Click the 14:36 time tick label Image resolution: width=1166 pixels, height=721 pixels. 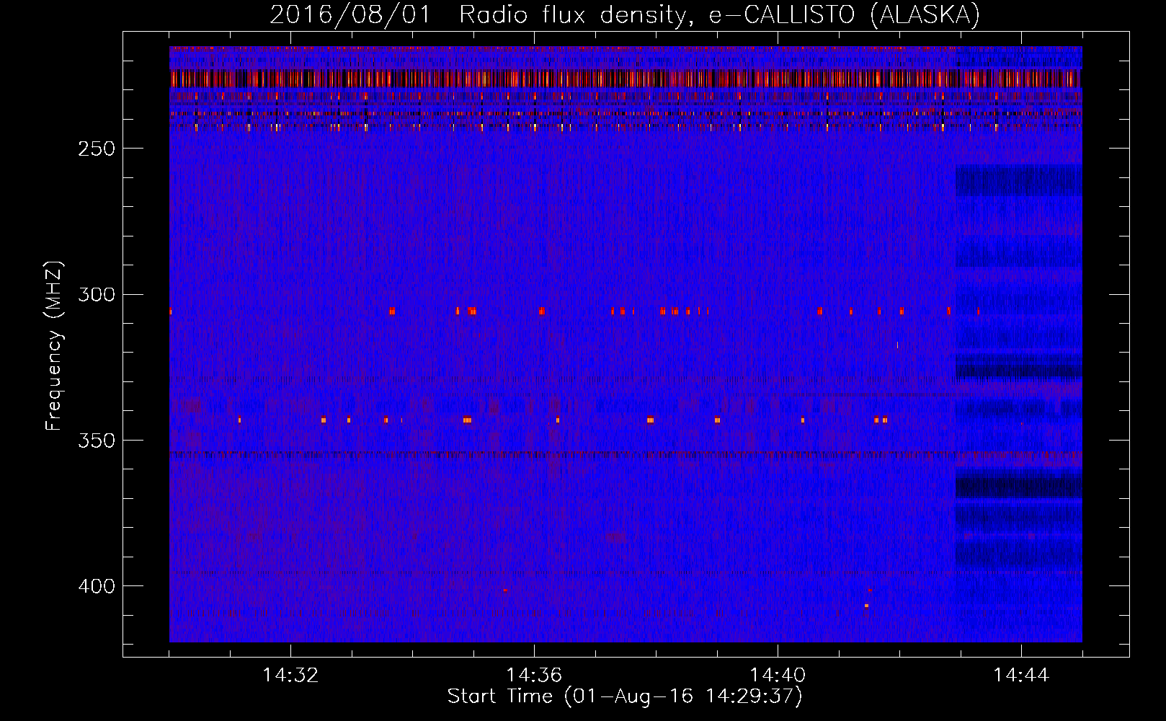534,676
